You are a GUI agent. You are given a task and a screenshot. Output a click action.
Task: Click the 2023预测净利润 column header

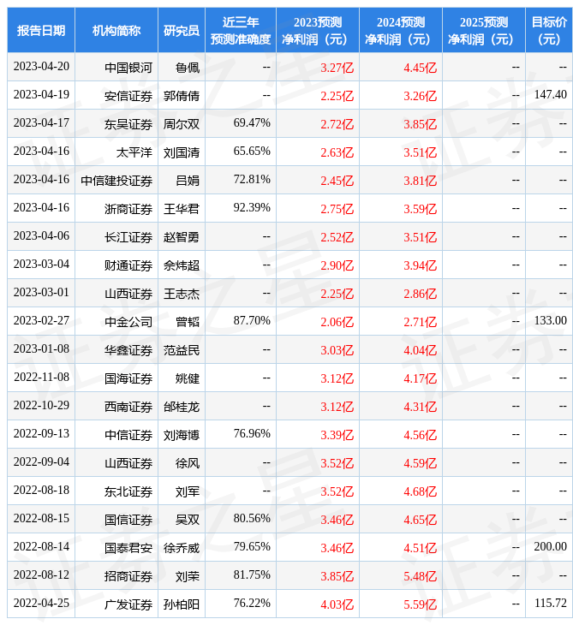click(x=318, y=30)
